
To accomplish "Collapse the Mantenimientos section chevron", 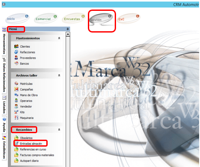I will pyautogui.click(x=59, y=38).
